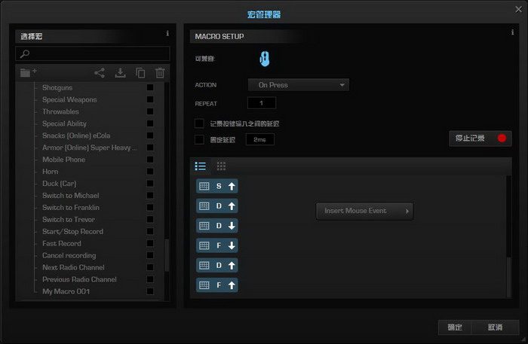
Task: Click the confirm button at bottom
Action: (x=455, y=327)
